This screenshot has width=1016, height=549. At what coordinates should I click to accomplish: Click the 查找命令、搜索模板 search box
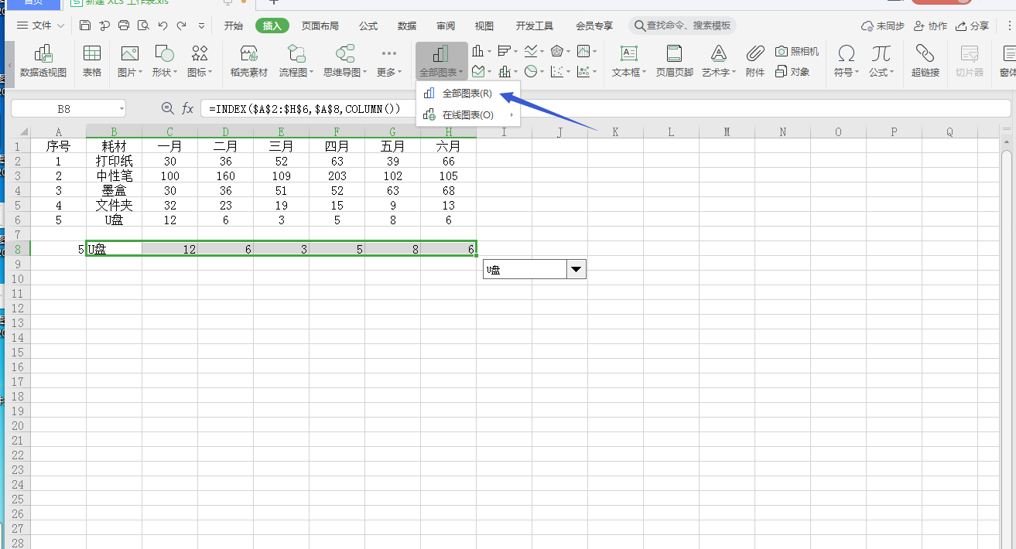point(682,26)
